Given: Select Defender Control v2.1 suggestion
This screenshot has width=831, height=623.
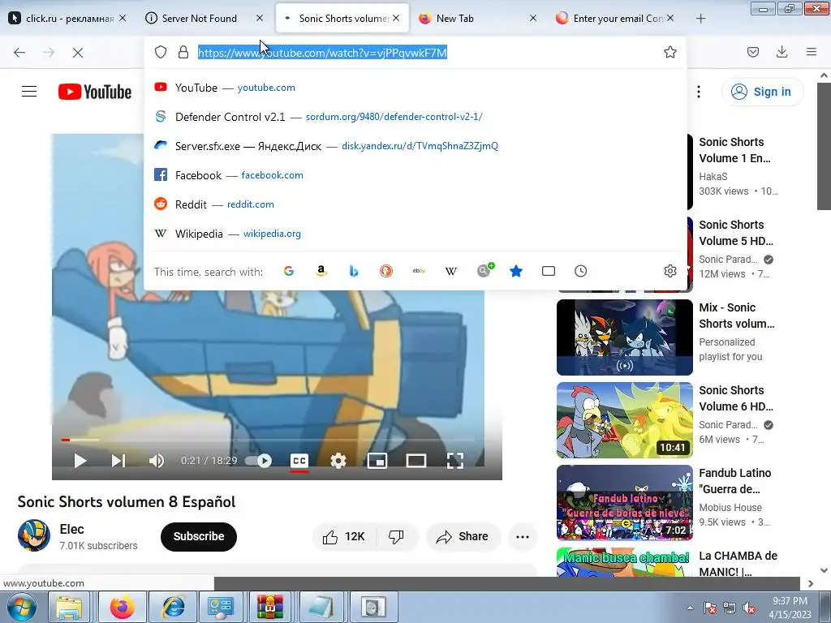Looking at the screenshot, I should click(415, 117).
